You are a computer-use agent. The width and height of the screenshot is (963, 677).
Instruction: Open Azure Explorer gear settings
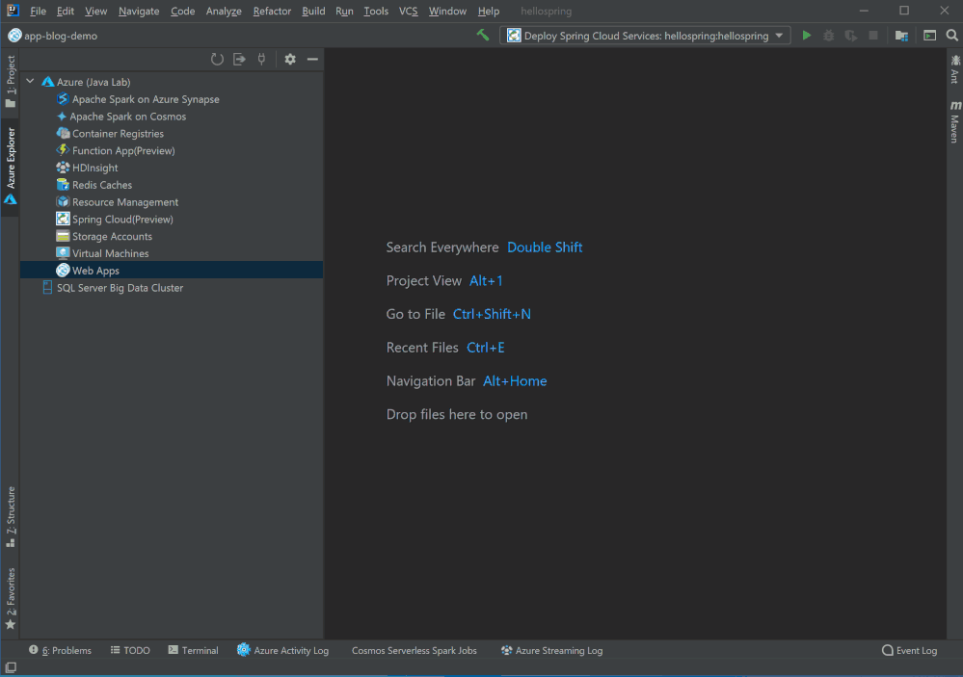[x=290, y=59]
